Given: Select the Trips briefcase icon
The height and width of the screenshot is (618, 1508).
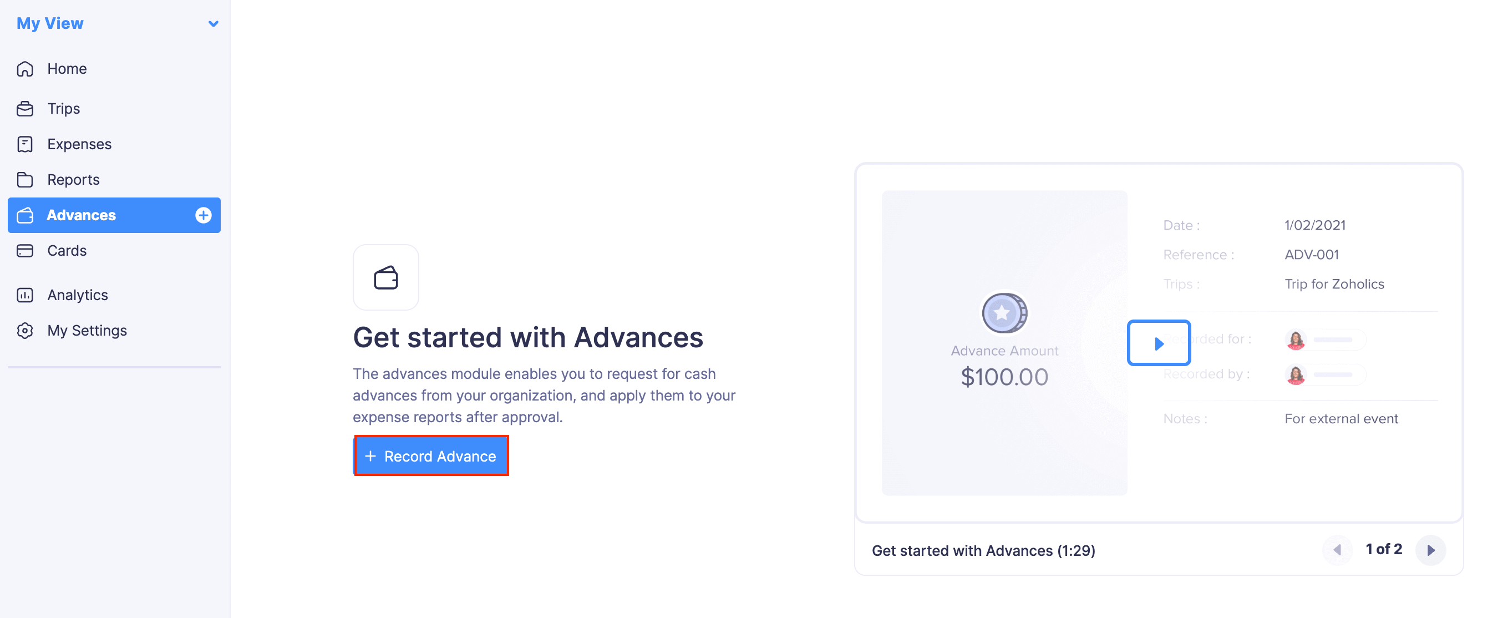Looking at the screenshot, I should click(25, 108).
